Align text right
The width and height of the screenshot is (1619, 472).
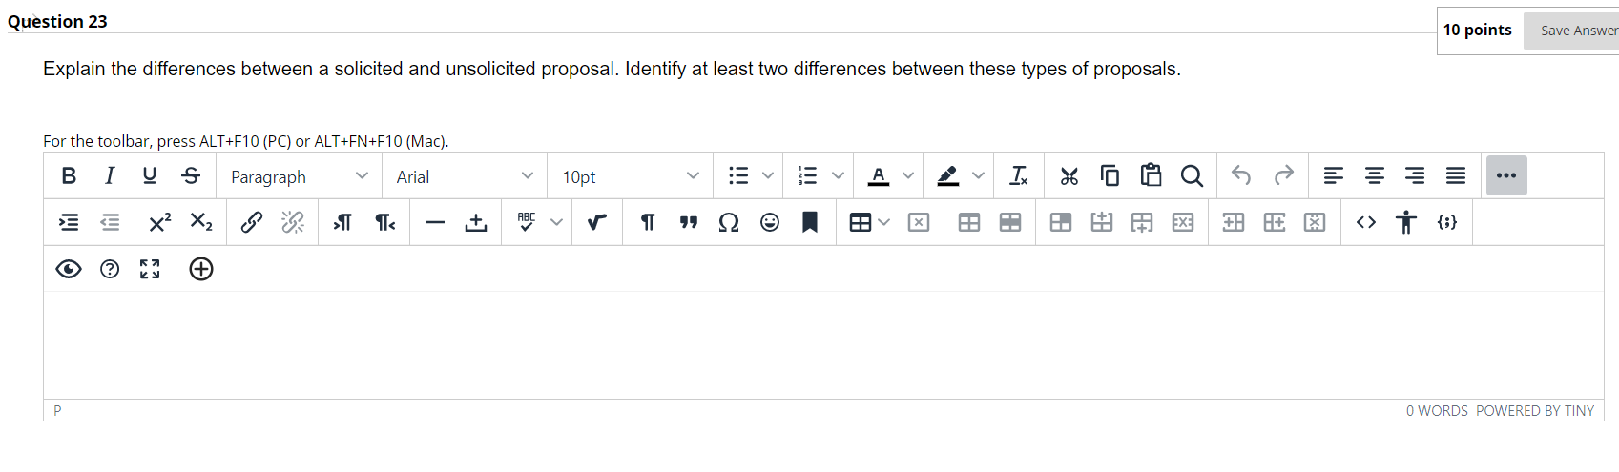coord(1415,175)
